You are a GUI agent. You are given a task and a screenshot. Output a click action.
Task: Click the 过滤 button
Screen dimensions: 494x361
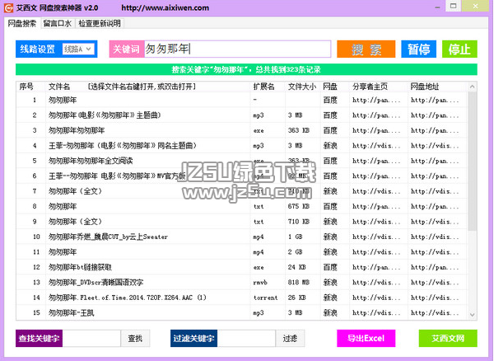pyautogui.click(x=290, y=338)
